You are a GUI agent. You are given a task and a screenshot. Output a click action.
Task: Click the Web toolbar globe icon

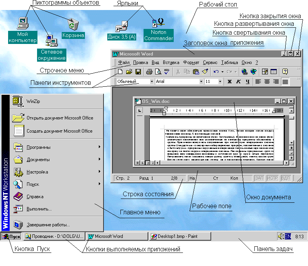pyautogui.click(x=254, y=72)
